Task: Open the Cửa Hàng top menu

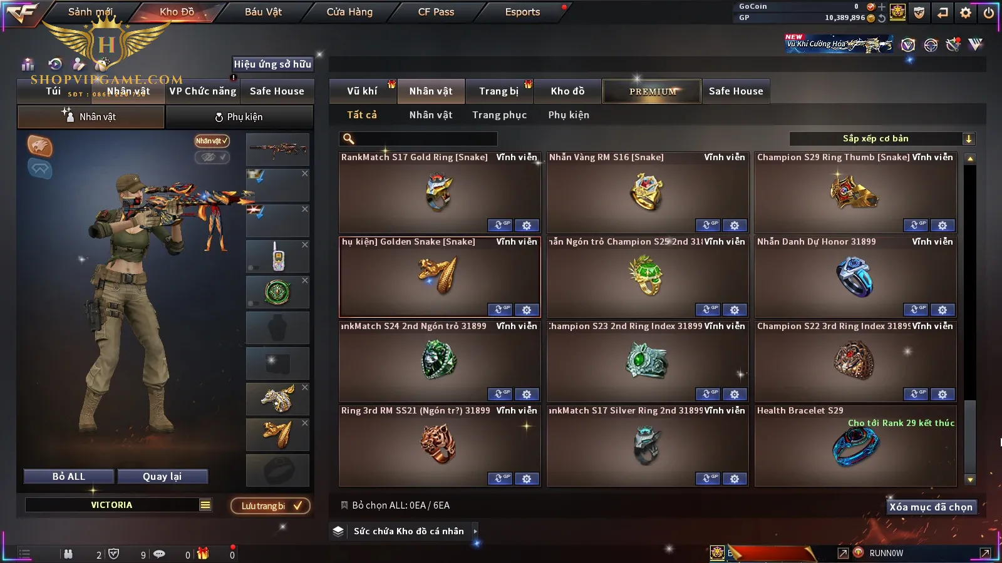Action: (x=349, y=12)
